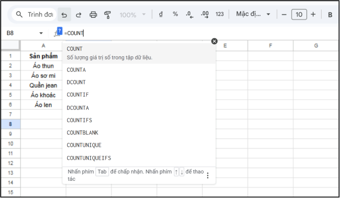This screenshot has width=340, height=198.
Task: Click into the formula bar with =COUNT
Action: pyautogui.click(x=201, y=33)
